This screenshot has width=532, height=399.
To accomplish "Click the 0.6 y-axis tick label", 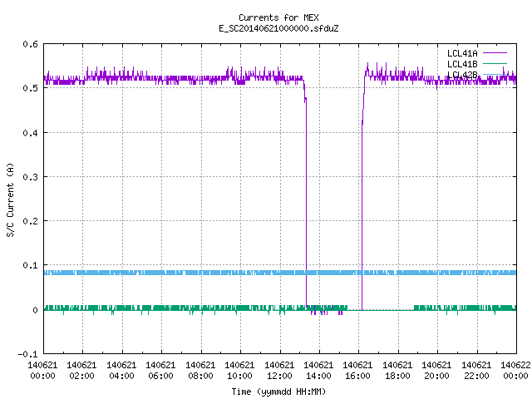I will [30, 44].
